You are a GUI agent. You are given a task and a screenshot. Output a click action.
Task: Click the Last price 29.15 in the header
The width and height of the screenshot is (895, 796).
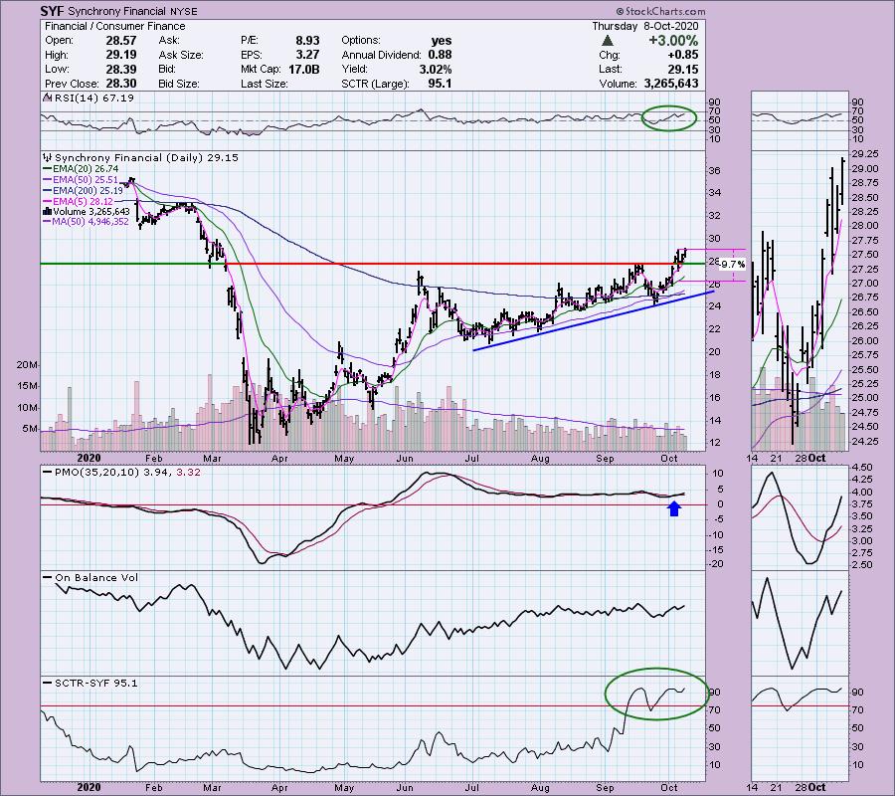[x=682, y=69]
